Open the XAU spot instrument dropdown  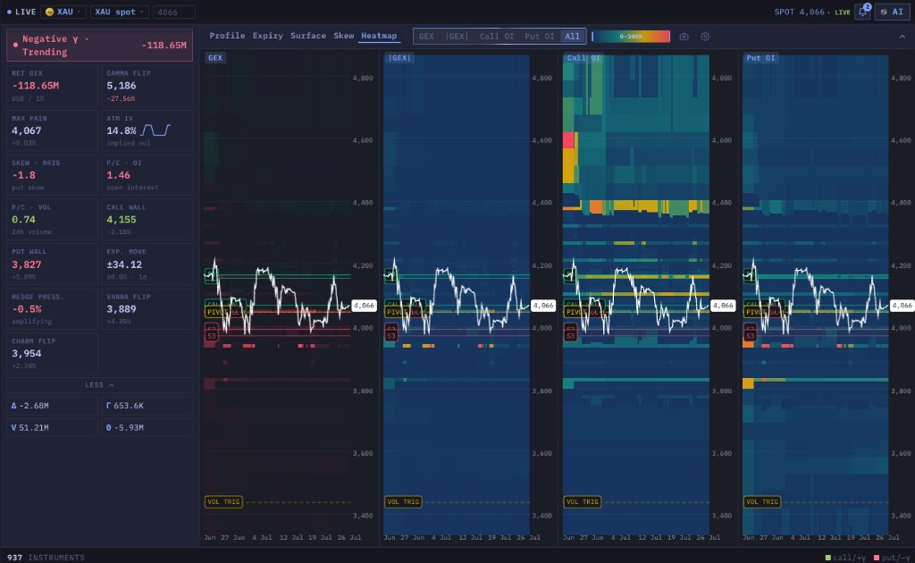point(119,12)
